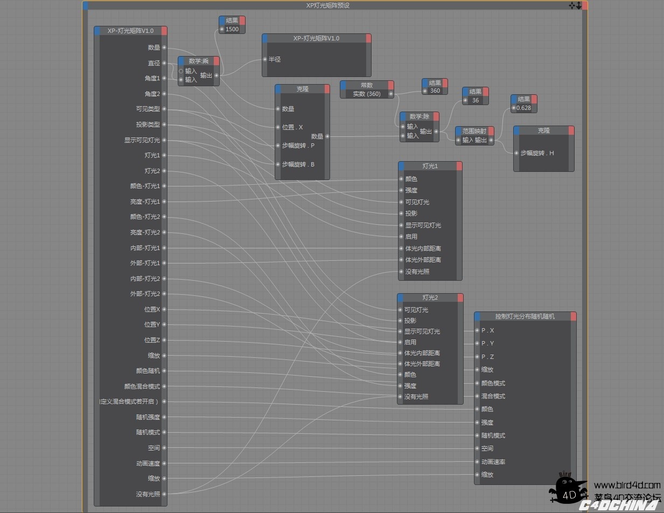The width and height of the screenshot is (664, 513).
Task: Open red corner of 控制灯光分布随机随机 node
Action: tap(574, 316)
